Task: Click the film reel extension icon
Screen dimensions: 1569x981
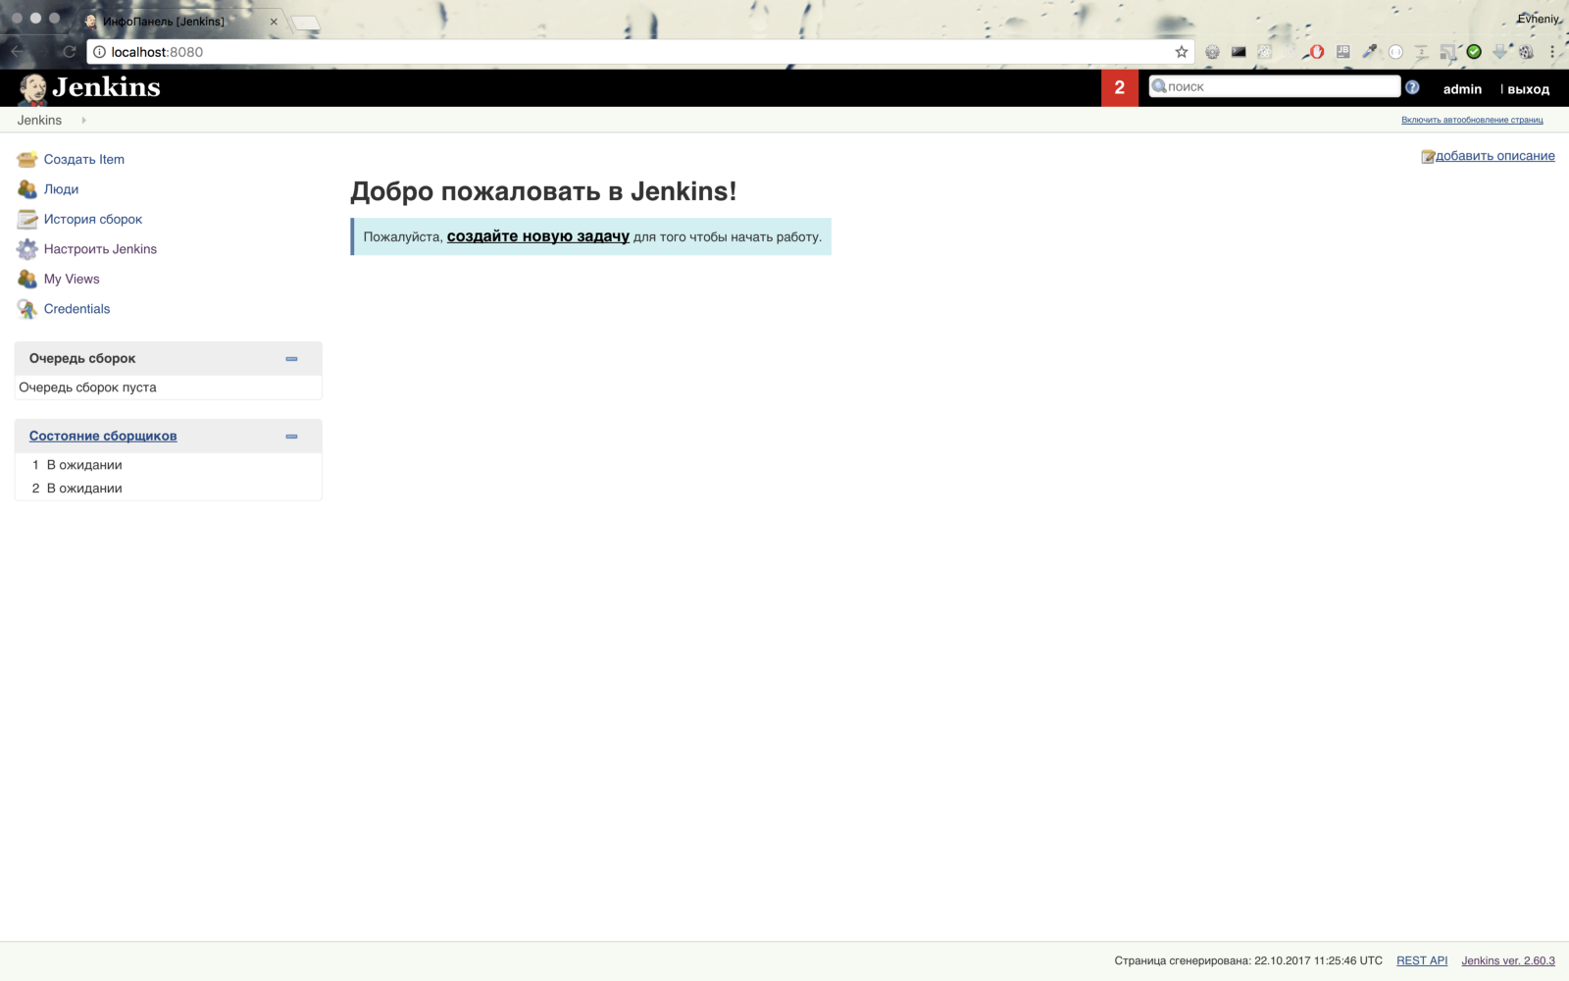Action: pos(1526,52)
